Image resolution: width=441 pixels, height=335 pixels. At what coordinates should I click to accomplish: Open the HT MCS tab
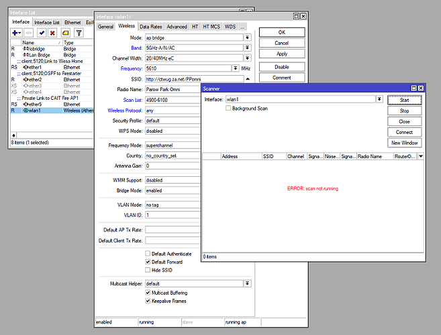click(211, 26)
